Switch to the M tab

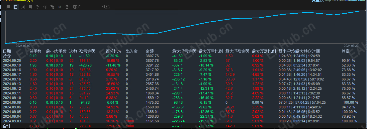click(60, 7)
